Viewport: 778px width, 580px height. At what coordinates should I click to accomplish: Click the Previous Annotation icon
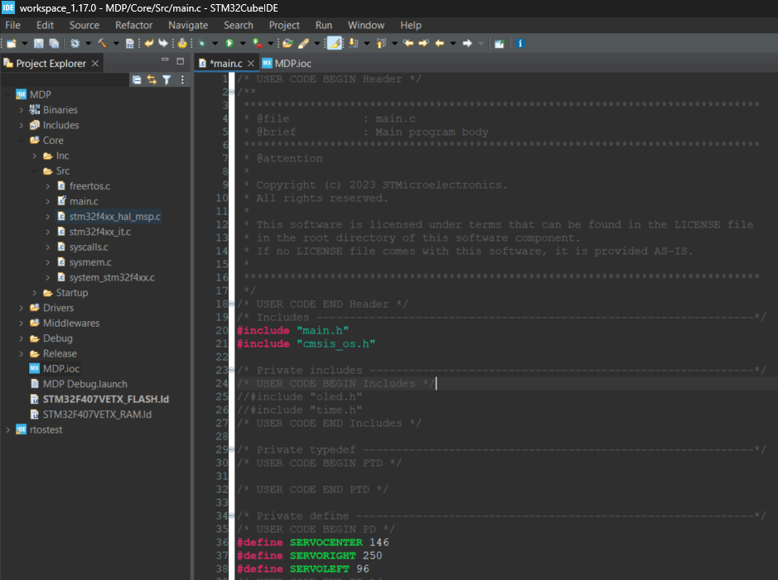point(381,44)
